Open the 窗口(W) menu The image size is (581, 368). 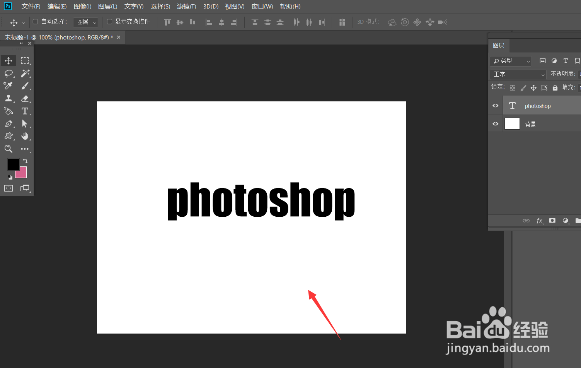(x=262, y=7)
